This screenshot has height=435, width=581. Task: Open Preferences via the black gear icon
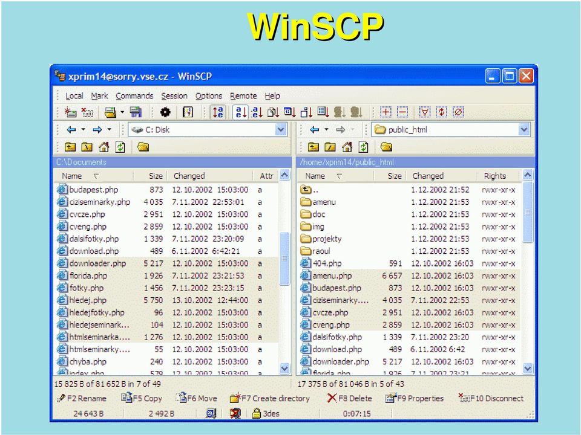tap(165, 112)
